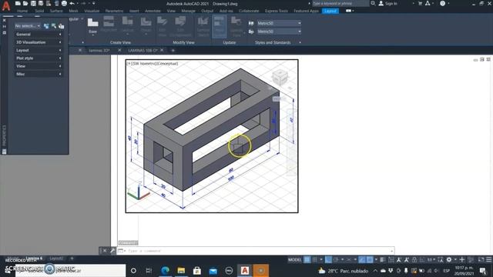Click the lock UI icon in status bar
Image resolution: width=493 pixels, height=277 pixels.
click(x=414, y=259)
